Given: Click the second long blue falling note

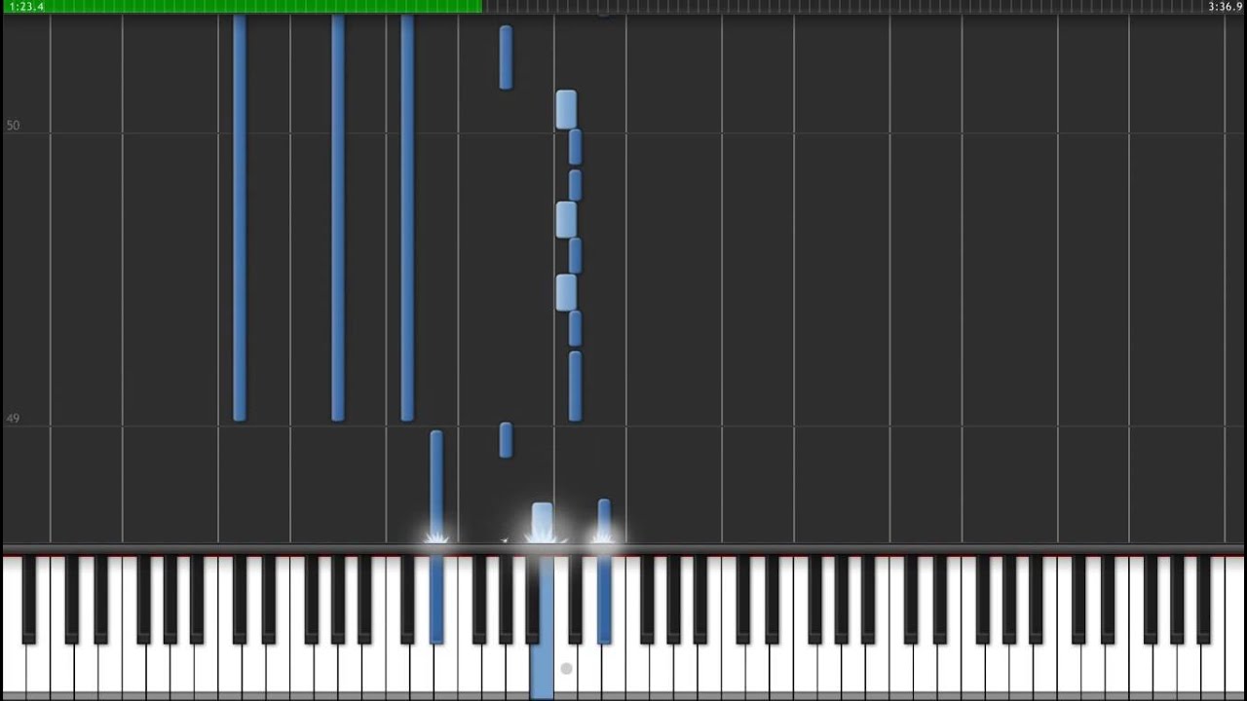Looking at the screenshot, I should click(x=338, y=218).
